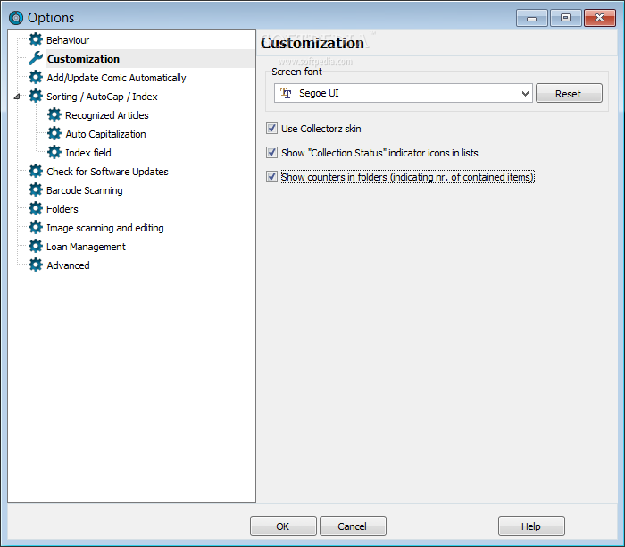This screenshot has width=625, height=547.
Task: Open the Index field settings
Action: tap(88, 153)
